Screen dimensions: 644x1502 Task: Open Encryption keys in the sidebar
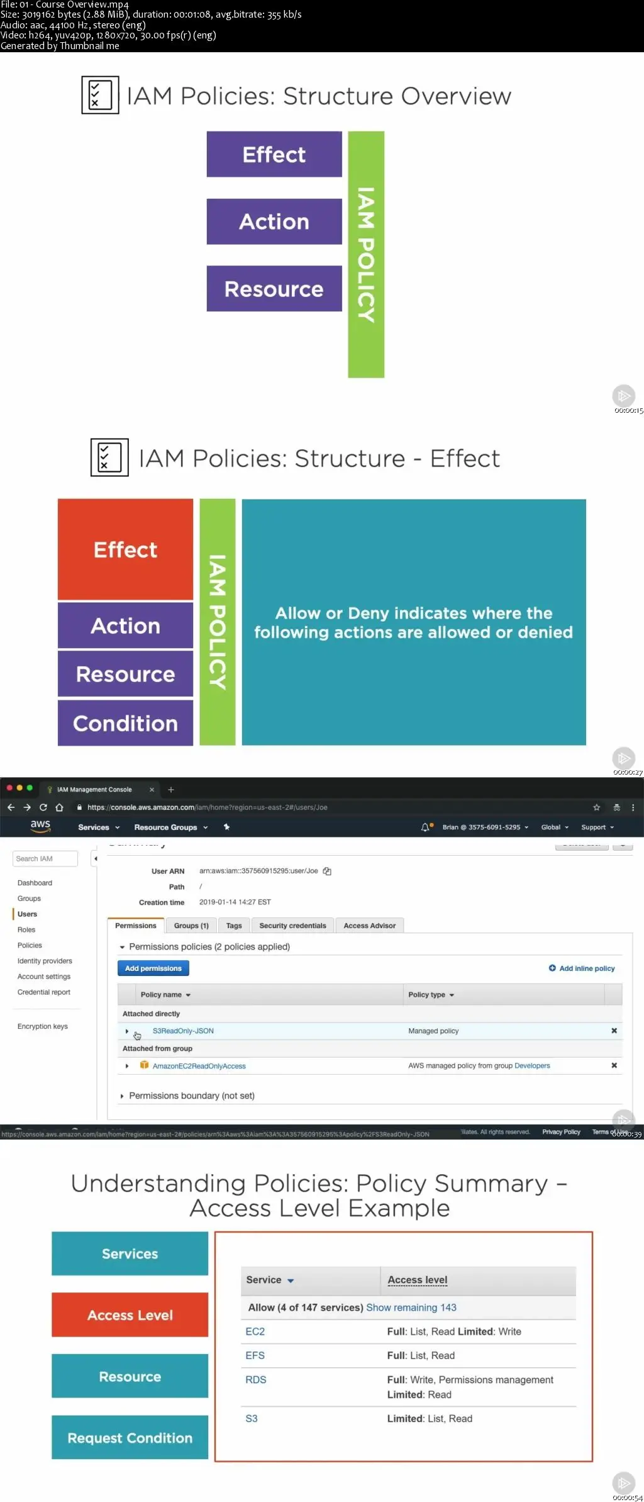click(43, 1026)
